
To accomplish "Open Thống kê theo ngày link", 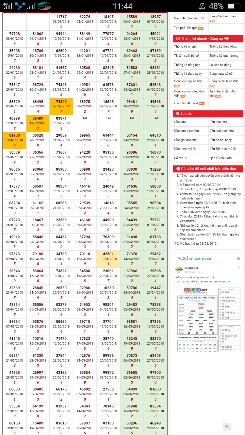I will coord(188,74).
